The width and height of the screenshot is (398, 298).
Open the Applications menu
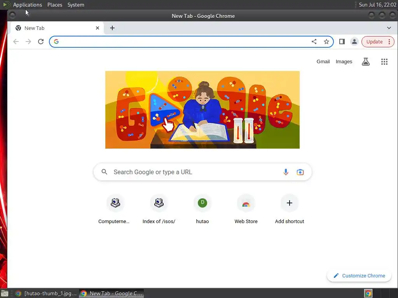[28, 5]
